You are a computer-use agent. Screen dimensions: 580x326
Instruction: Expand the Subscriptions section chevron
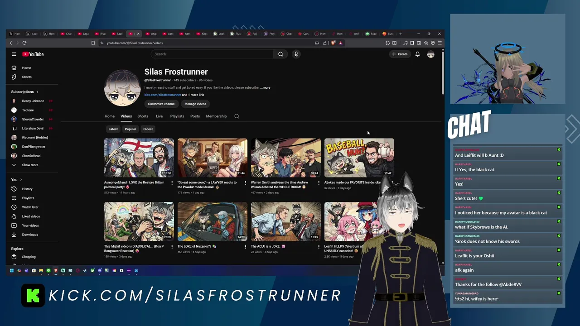coord(37,92)
